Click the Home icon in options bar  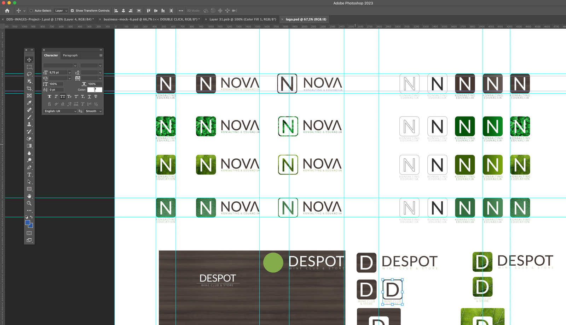pos(7,11)
